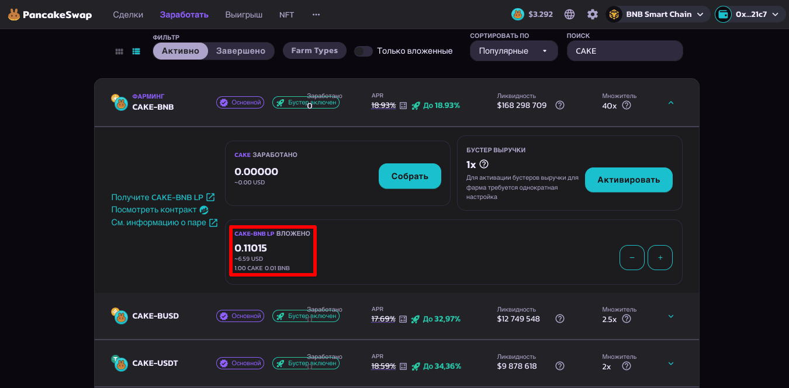Click liquidity help icon for CAKE-BNB
Image resolution: width=789 pixels, height=388 pixels.
(x=560, y=106)
